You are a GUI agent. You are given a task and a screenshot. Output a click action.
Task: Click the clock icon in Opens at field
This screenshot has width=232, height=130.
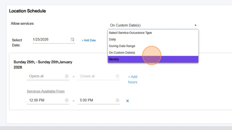pos(67,76)
